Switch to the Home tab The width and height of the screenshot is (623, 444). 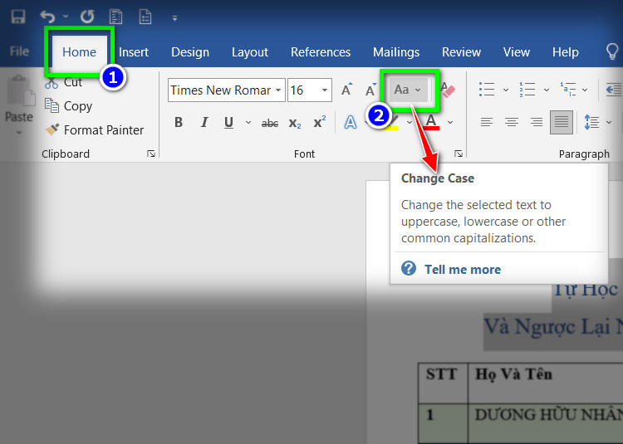click(79, 52)
